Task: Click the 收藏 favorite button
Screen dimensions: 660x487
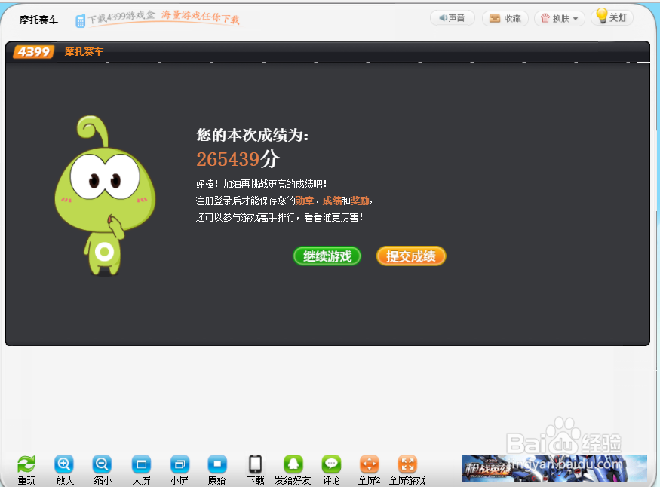Action: 505,19
